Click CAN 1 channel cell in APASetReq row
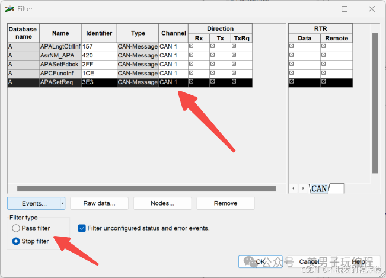 point(174,82)
